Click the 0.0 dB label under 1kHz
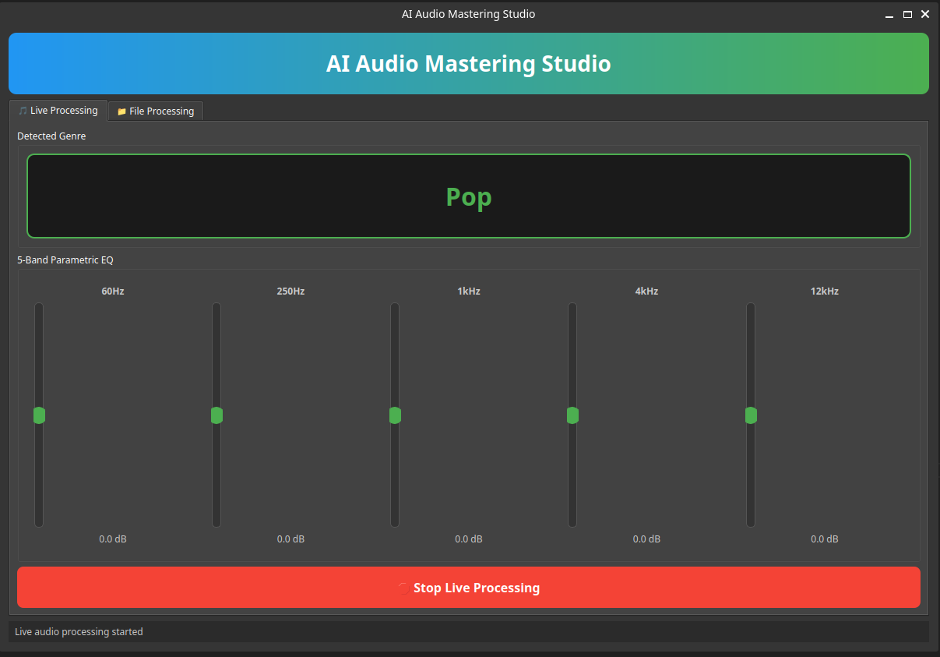The width and height of the screenshot is (940, 657). [469, 539]
